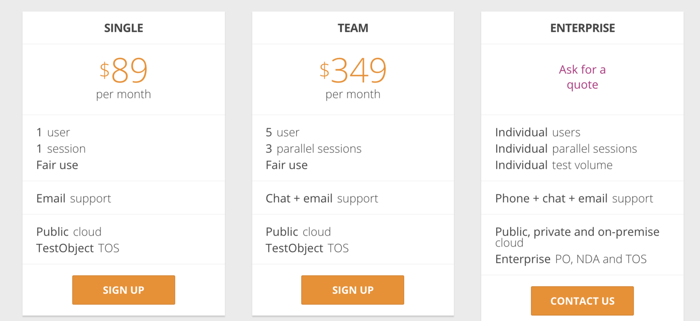700x321 pixels.
Task: Click 'Individual parallel sessions' in Enterprise
Action: pos(566,149)
